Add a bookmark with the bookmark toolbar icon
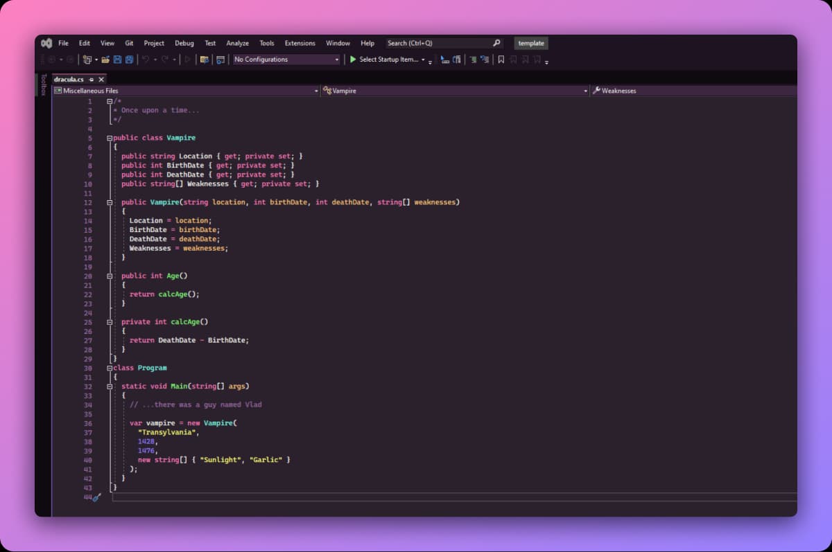The height and width of the screenshot is (552, 832). [501, 60]
